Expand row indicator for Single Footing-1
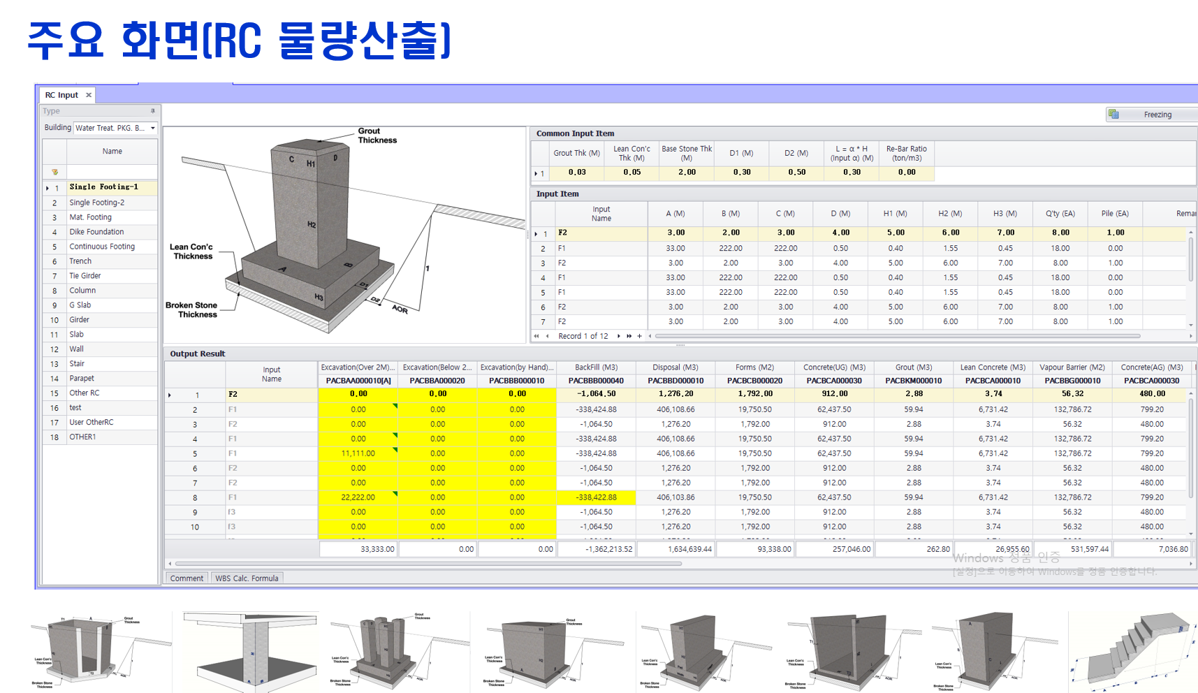The width and height of the screenshot is (1198, 693). (x=48, y=188)
